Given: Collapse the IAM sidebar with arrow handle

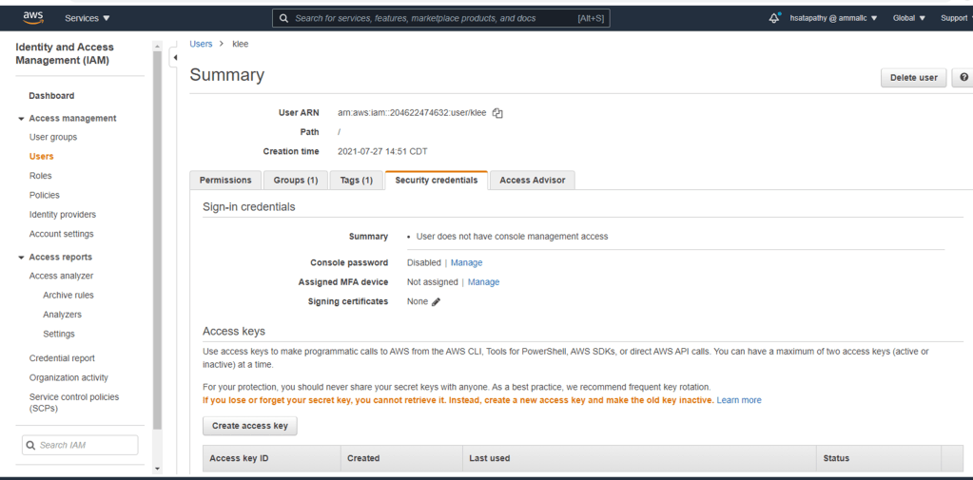Looking at the screenshot, I should tap(174, 58).
